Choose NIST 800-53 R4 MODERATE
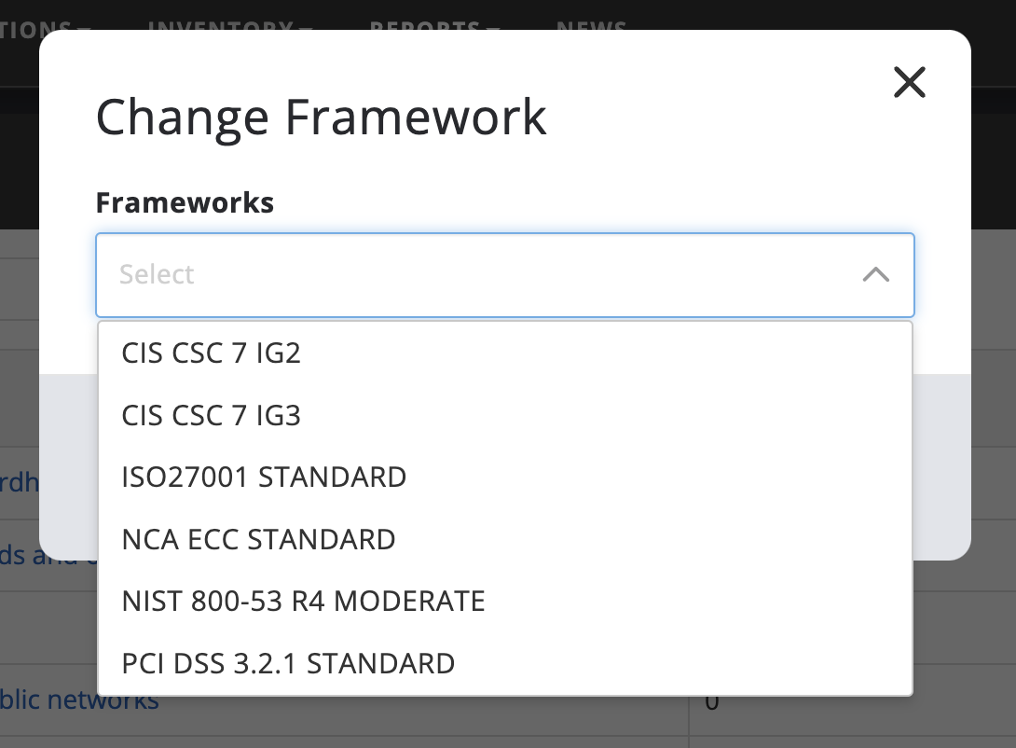This screenshot has height=748, width=1016. pos(303,601)
